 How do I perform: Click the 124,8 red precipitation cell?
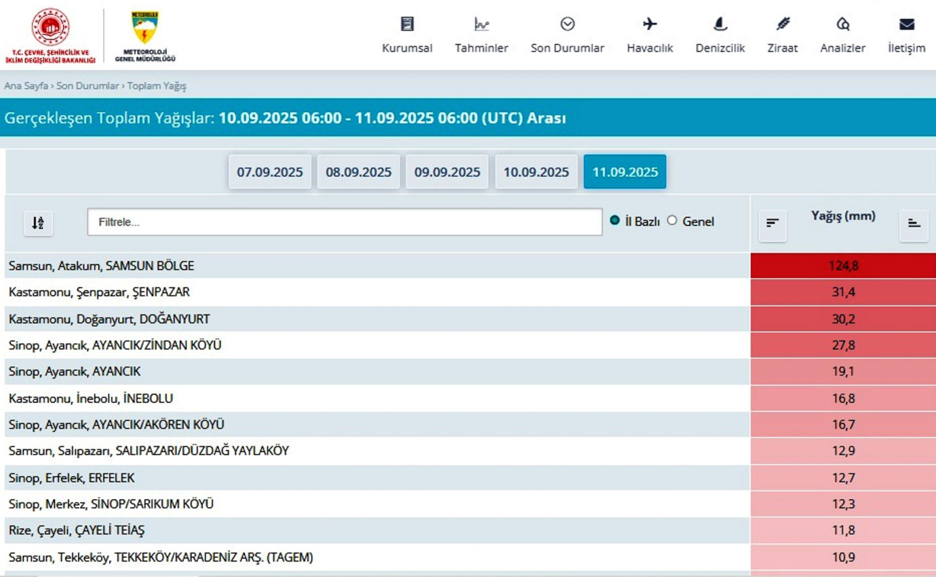tap(843, 266)
